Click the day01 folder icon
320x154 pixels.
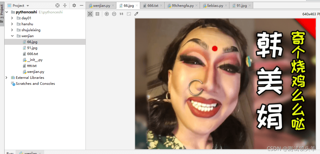(x=18, y=18)
